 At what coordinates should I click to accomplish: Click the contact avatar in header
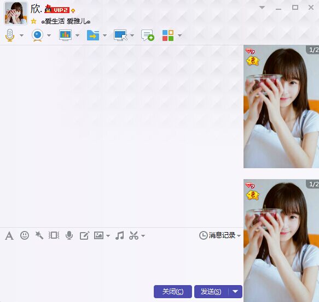(16, 13)
